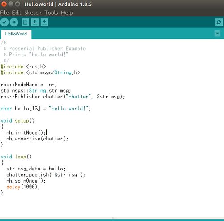Close the Arduino window
224x221 pixels.
pyautogui.click(x=4, y=4)
